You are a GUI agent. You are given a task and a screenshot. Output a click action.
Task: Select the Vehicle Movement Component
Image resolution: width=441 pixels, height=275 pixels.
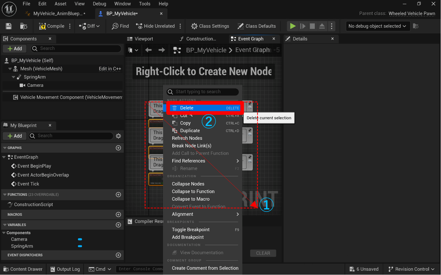pos(68,97)
